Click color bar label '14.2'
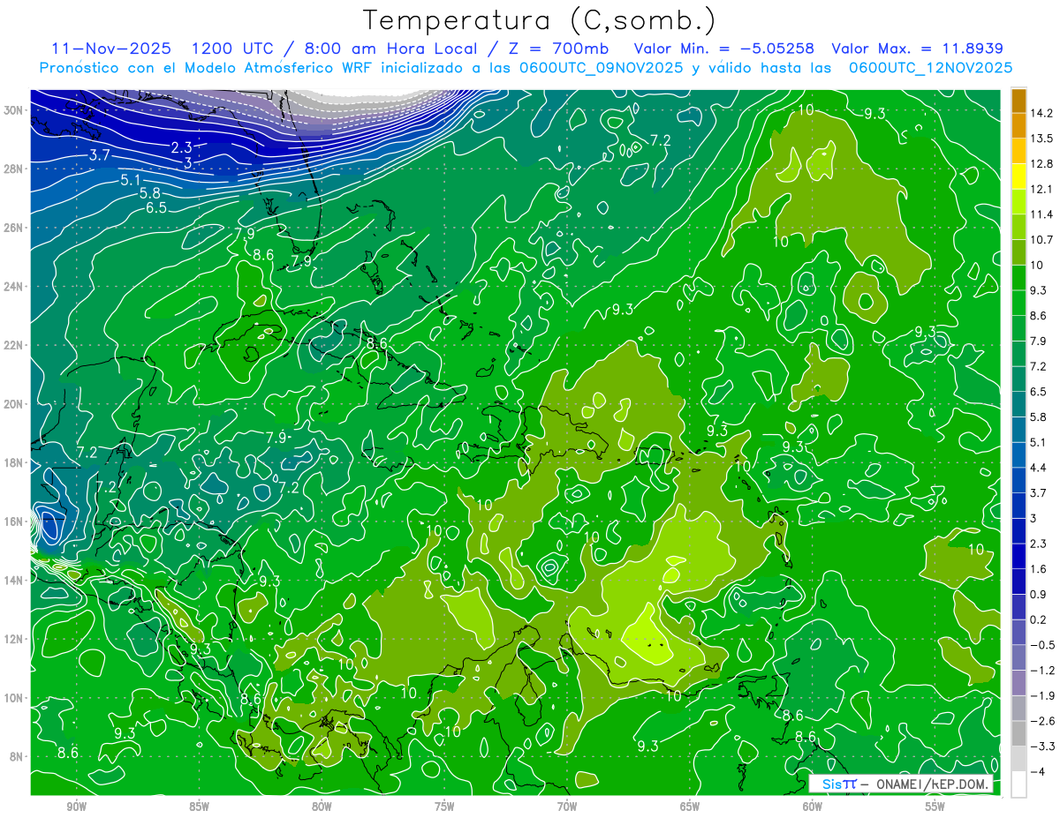1060x818 pixels. coord(1042,112)
